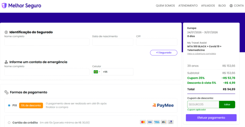
Task: Click the Cupom 35% discount line
Action: (211, 78)
